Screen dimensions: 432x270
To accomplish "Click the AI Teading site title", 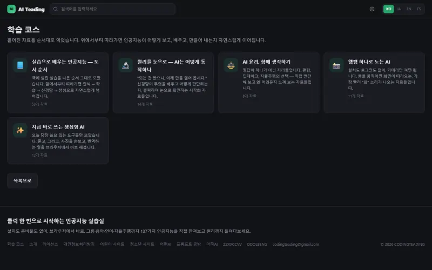I will 31,9.
